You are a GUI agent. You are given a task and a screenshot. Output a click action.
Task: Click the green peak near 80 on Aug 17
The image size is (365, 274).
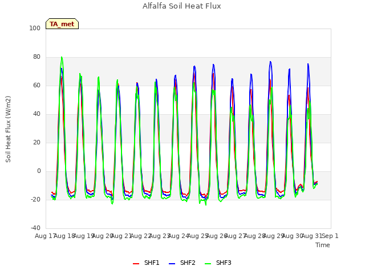(62, 57)
